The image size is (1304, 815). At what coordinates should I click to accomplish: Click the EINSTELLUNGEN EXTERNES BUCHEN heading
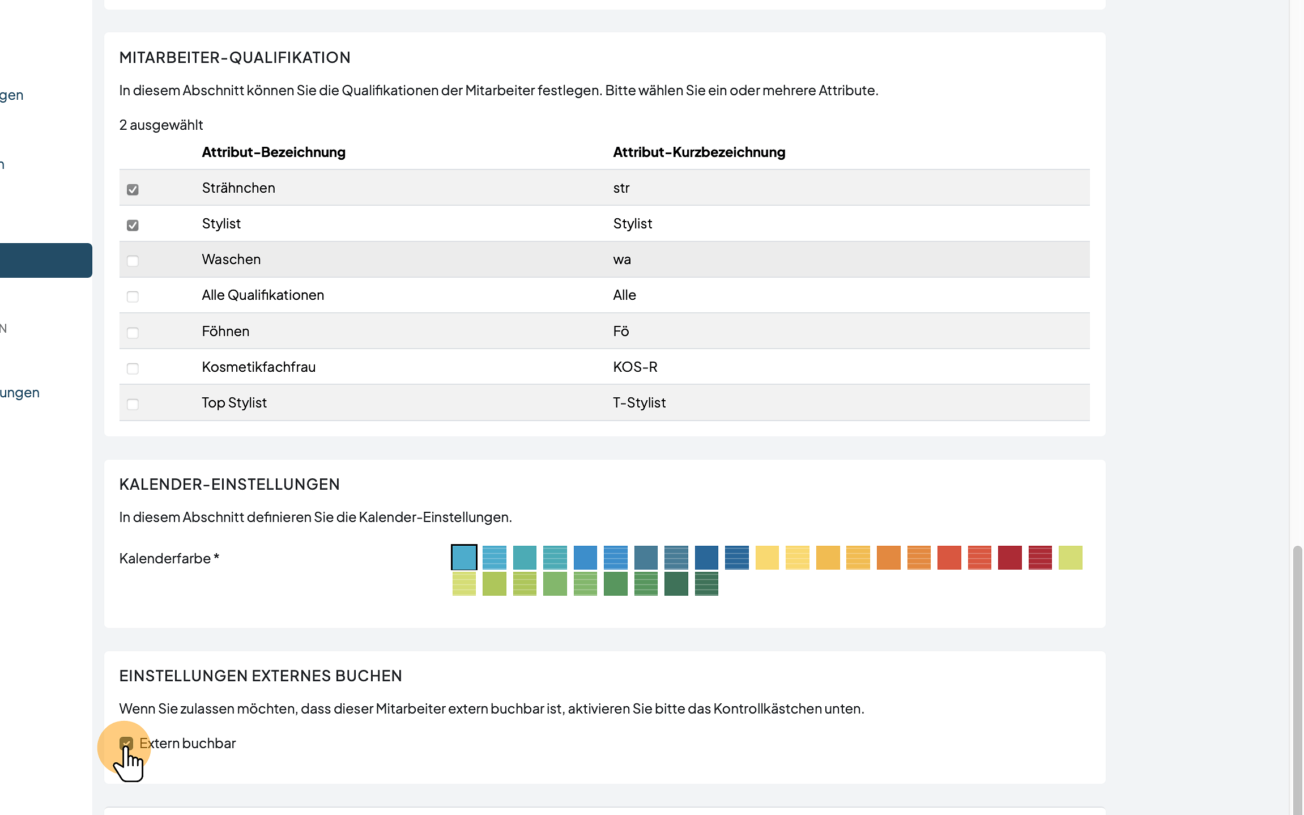(x=261, y=676)
